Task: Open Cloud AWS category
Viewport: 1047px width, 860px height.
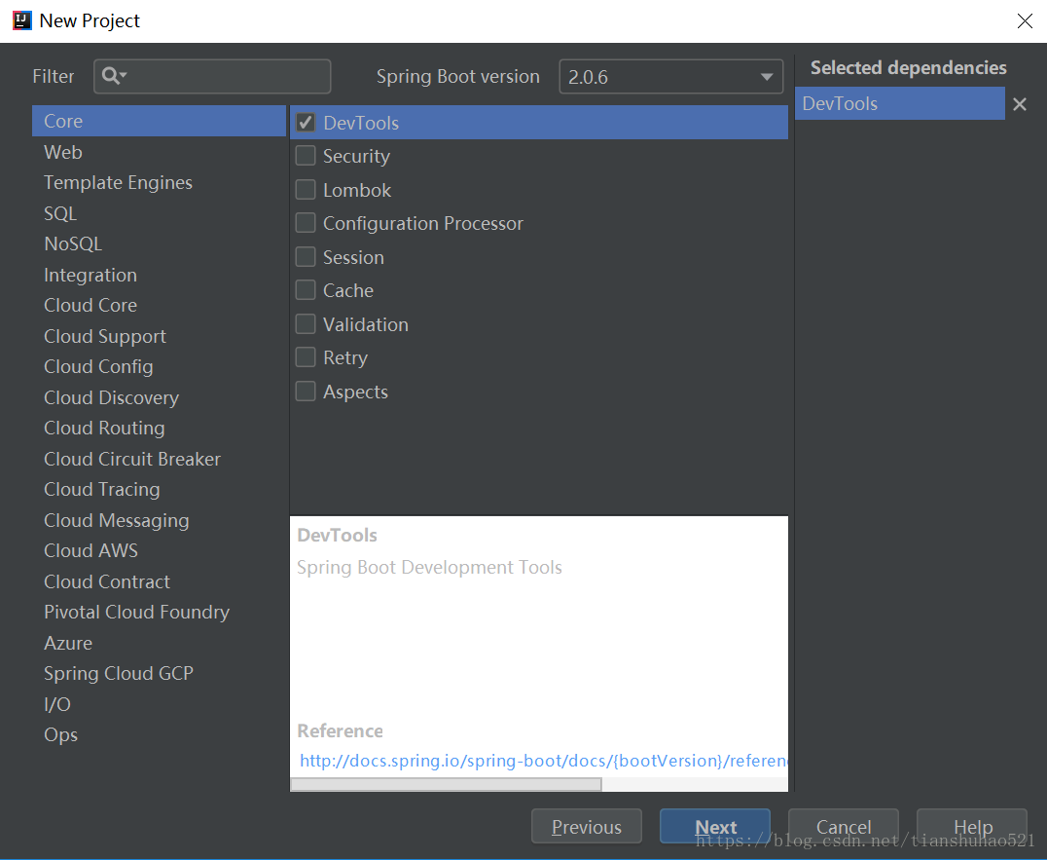Action: click(x=159, y=550)
